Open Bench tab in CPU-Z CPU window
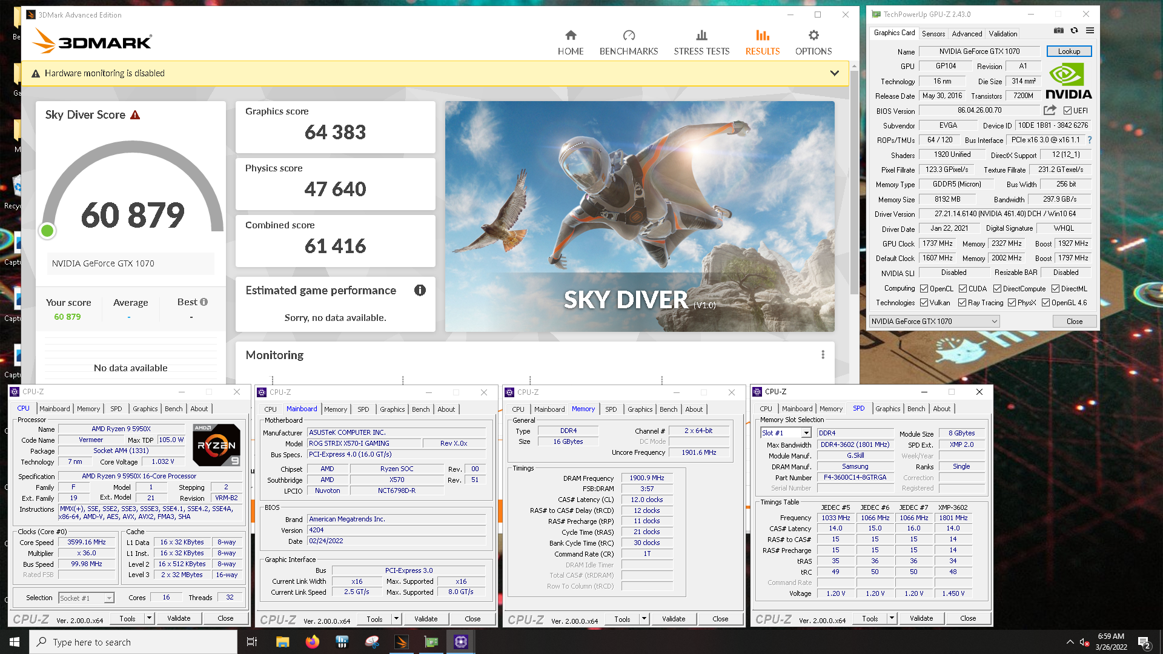 coord(173,409)
